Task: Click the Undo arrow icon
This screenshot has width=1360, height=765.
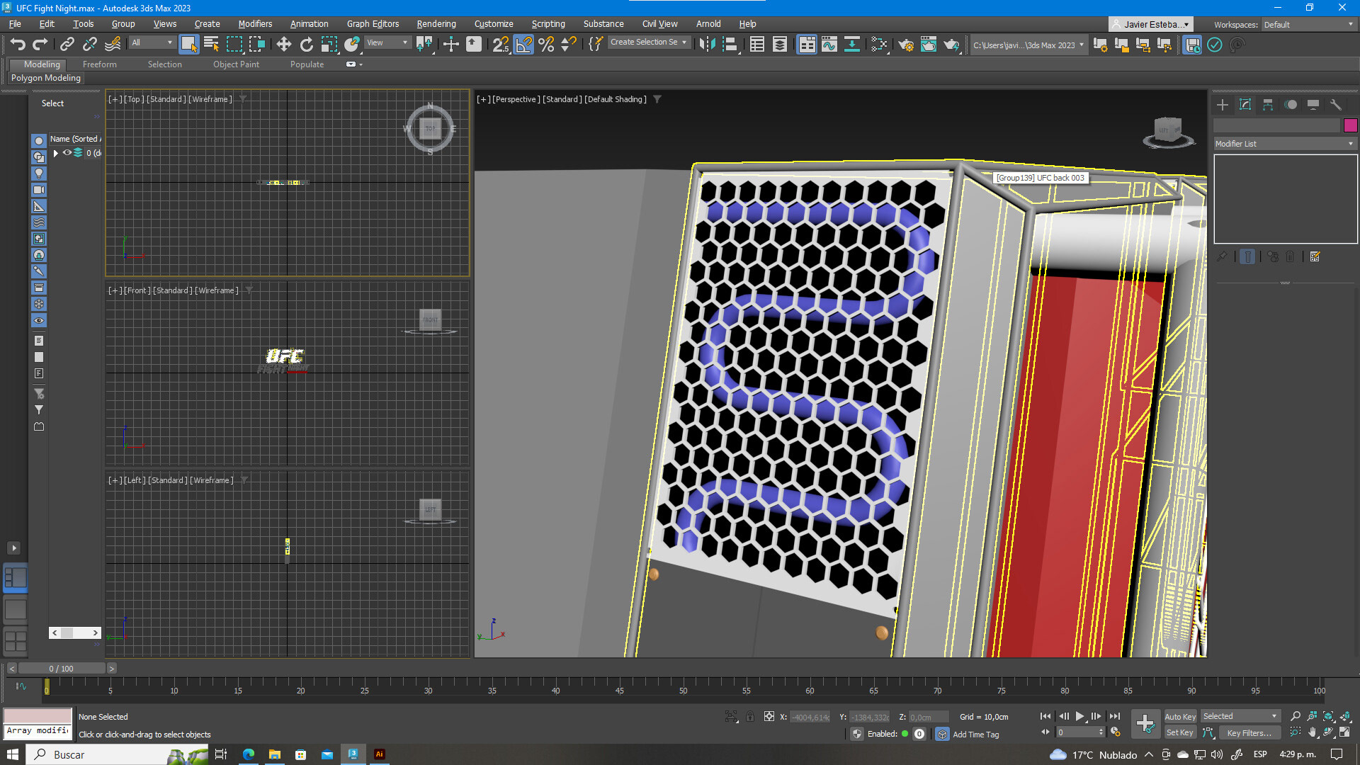Action: [17, 45]
